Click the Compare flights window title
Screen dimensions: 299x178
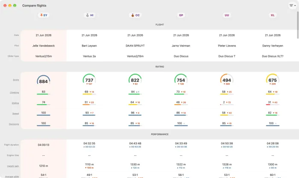tap(34, 6)
